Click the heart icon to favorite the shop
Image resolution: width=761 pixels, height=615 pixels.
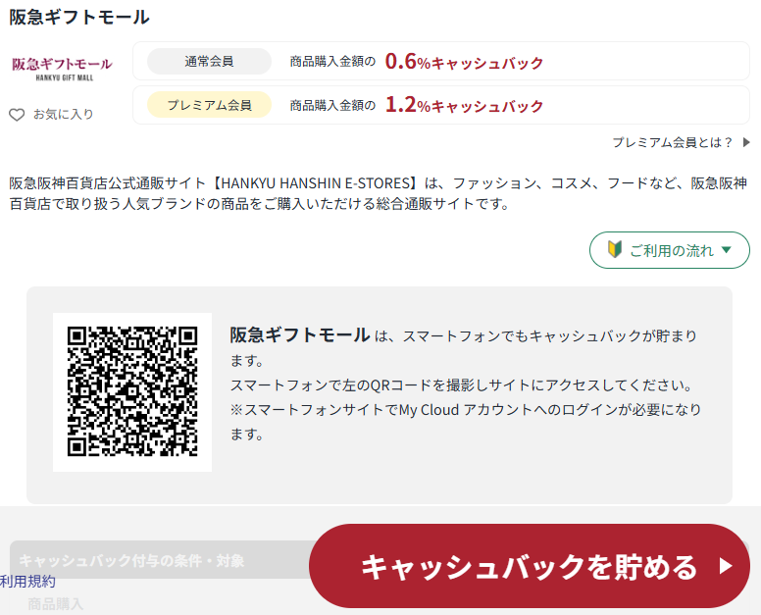(x=17, y=115)
